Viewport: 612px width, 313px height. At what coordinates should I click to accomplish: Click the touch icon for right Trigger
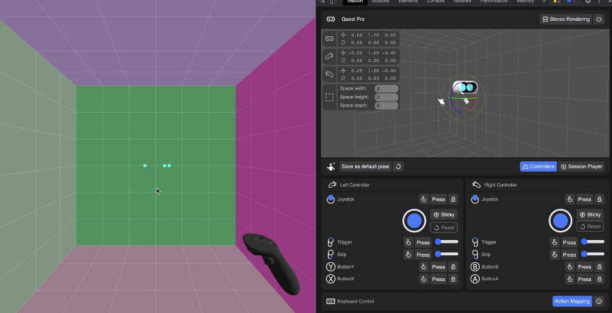[x=555, y=243]
